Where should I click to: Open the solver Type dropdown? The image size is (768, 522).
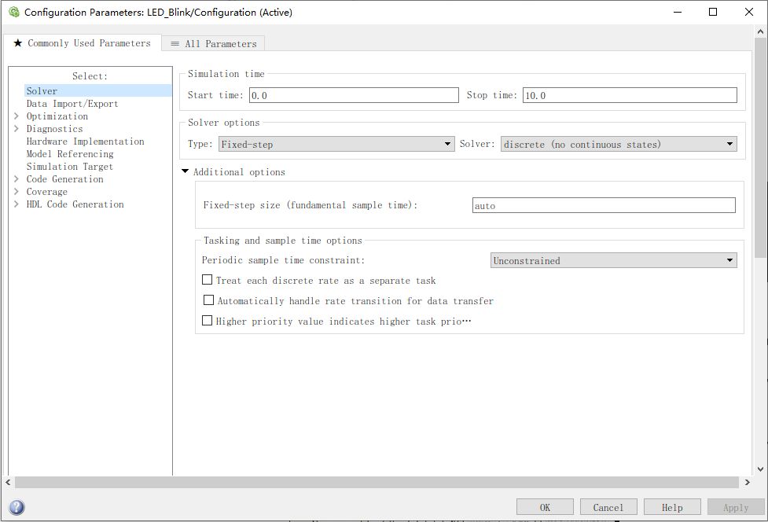click(x=336, y=144)
